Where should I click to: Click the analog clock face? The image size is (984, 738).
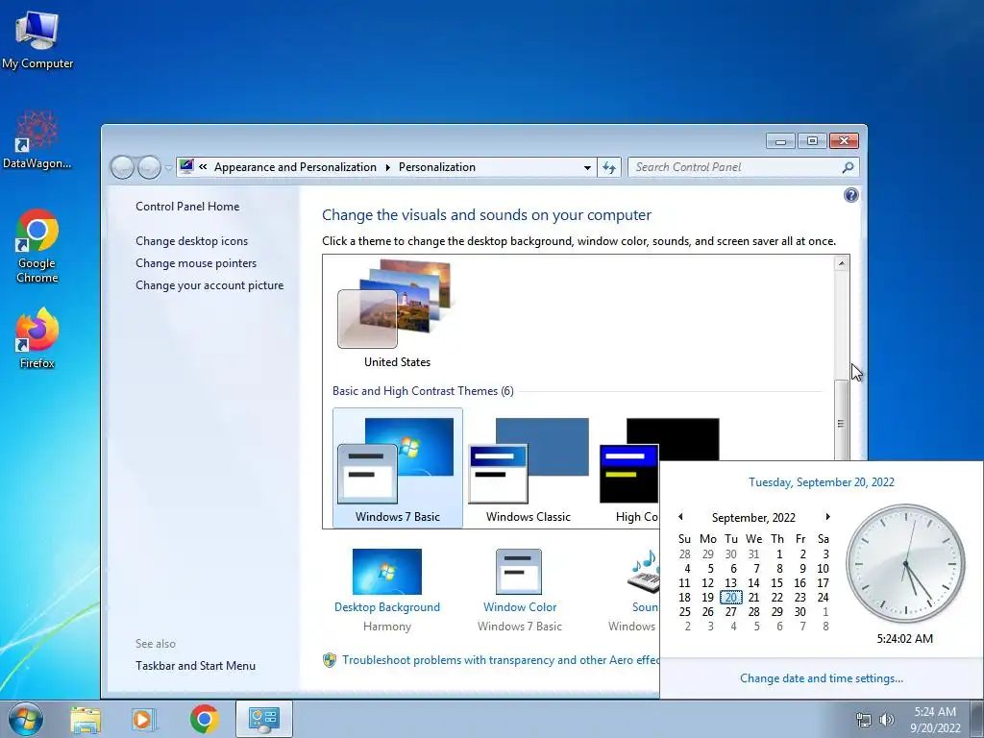[x=905, y=563]
